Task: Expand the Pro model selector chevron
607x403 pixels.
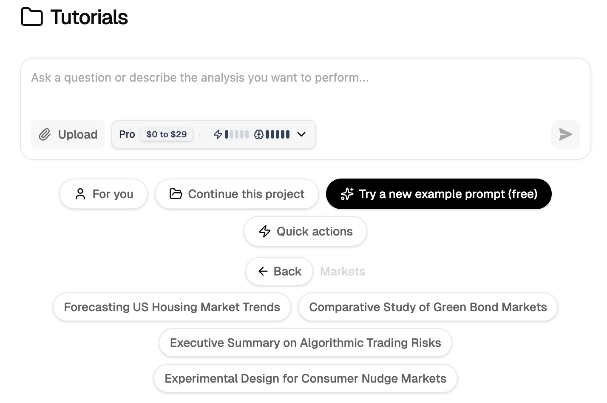Action: 301,134
